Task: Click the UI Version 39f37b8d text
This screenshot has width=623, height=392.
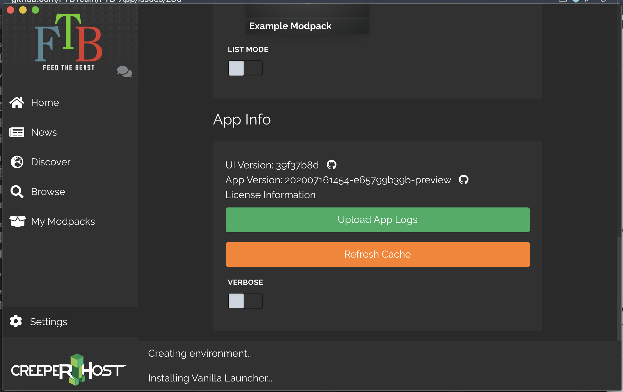Action: 272,165
